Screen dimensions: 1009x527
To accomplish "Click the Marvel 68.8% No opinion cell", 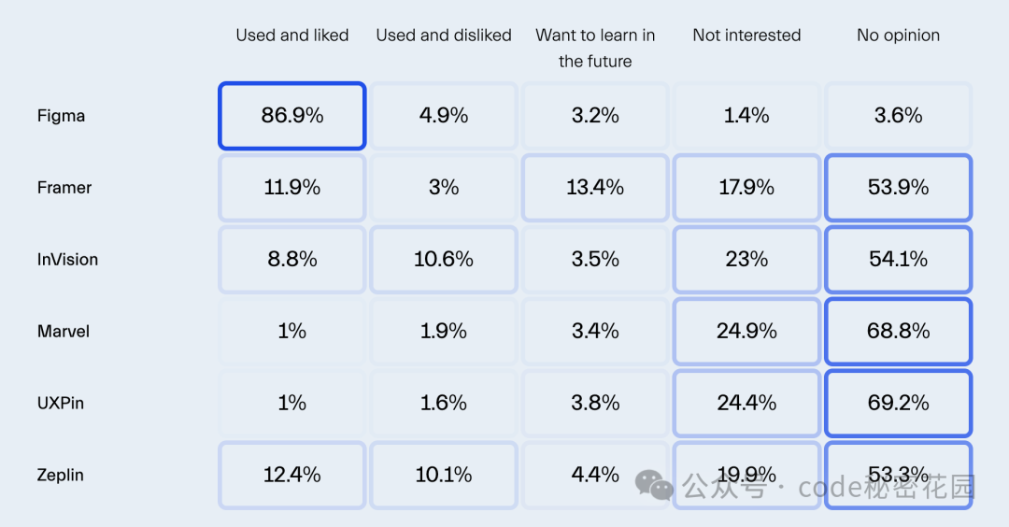I will click(899, 332).
